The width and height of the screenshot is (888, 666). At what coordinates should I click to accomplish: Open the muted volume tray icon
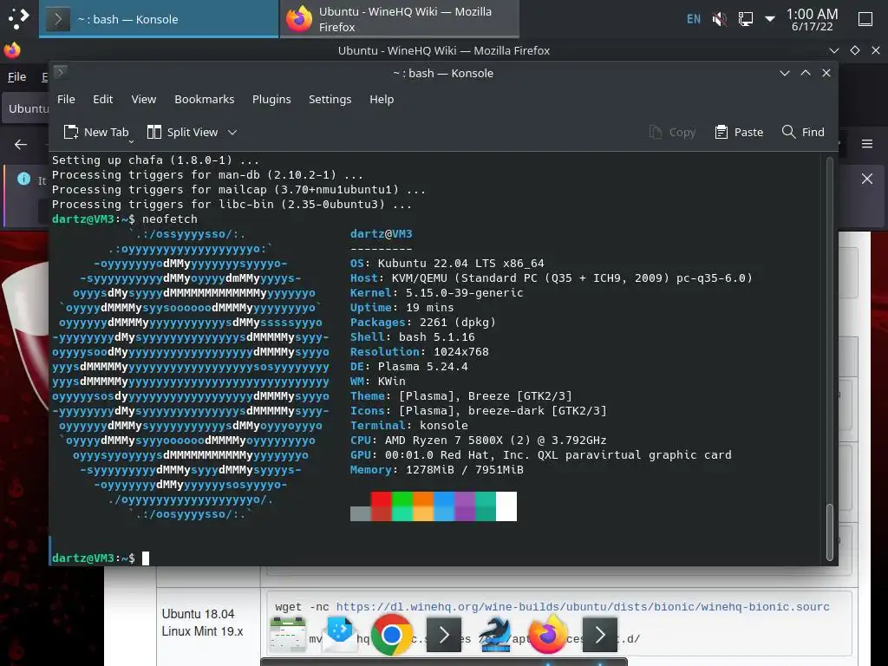pos(719,19)
